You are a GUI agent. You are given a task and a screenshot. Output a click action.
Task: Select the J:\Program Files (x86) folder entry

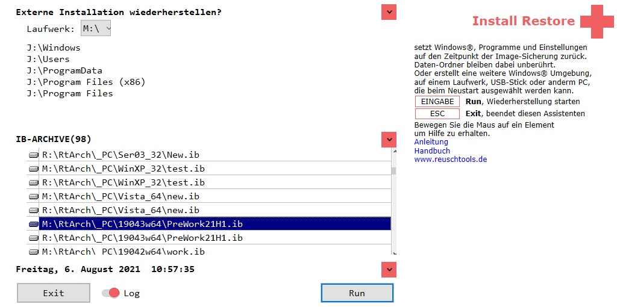coord(86,82)
